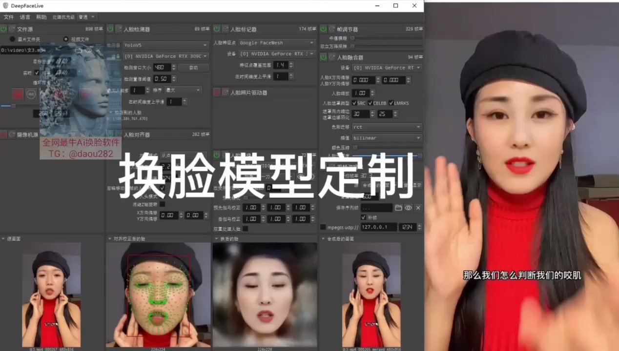Open the face detector device dropdown
The image size is (619, 351).
click(165, 56)
